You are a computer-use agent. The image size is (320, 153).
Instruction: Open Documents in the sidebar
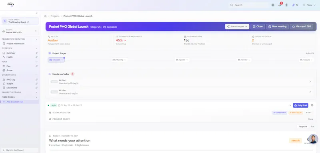pos(12,88)
